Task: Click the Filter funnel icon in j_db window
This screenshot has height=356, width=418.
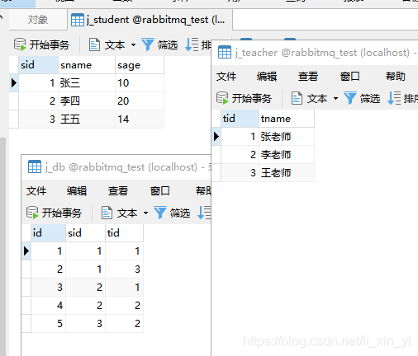Action: coord(160,213)
